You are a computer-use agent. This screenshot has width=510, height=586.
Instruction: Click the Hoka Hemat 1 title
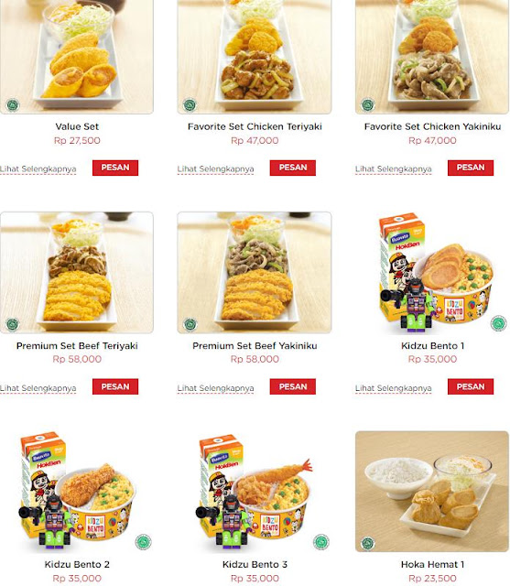pyautogui.click(x=432, y=564)
